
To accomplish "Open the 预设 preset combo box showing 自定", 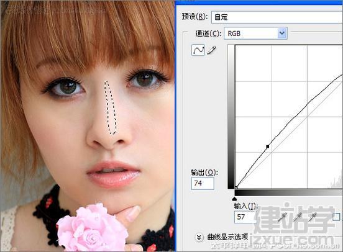I will pos(277,17).
